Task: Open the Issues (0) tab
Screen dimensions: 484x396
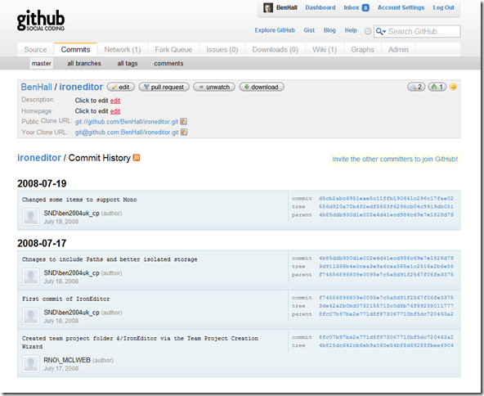Action: click(222, 50)
